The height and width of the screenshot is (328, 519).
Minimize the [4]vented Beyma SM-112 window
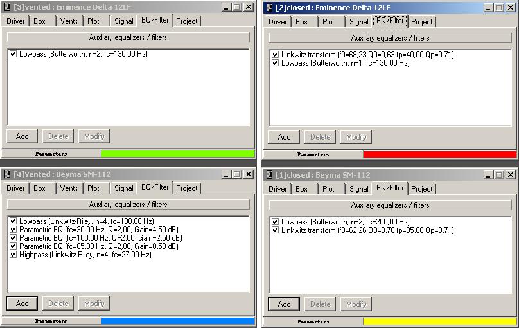[x=226, y=174]
